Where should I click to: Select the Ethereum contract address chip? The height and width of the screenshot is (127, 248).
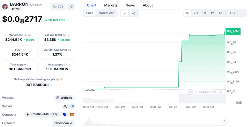pyautogui.click(x=42, y=115)
